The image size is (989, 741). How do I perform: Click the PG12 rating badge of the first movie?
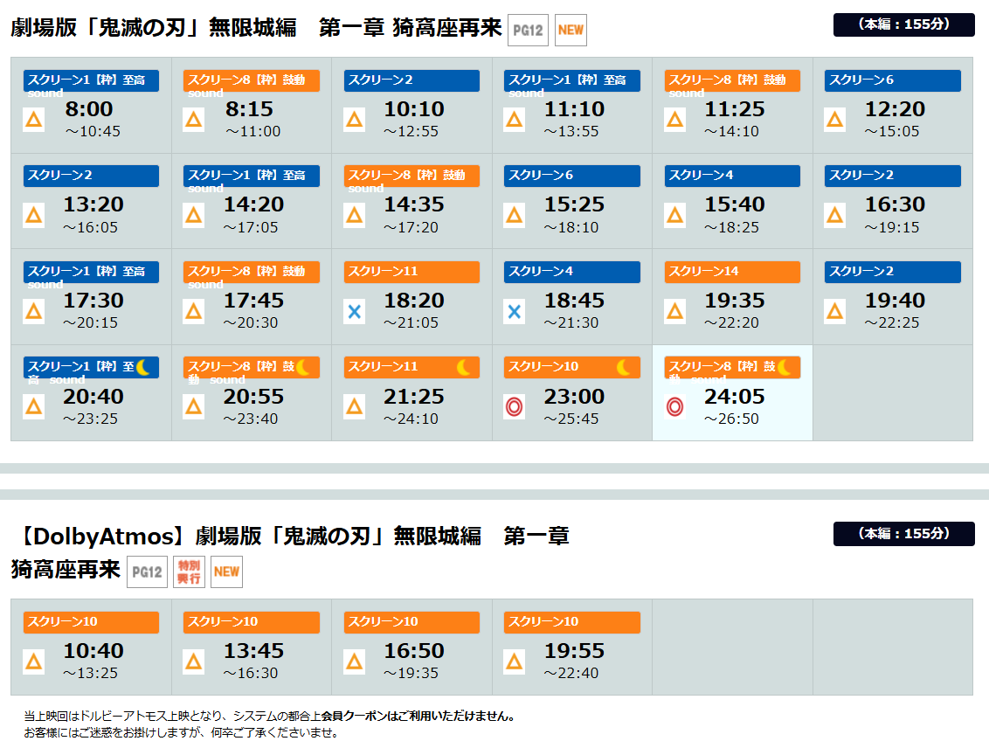tap(528, 31)
